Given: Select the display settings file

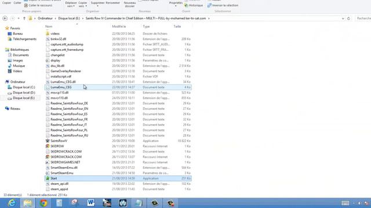Looking at the screenshot, I should [x=56, y=60].
